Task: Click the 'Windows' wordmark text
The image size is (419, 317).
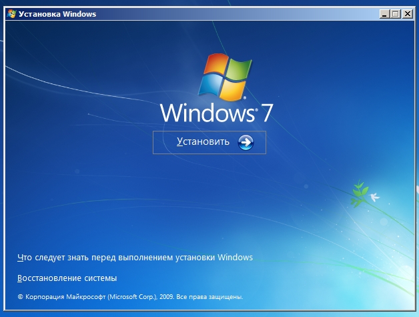Action: [204, 113]
